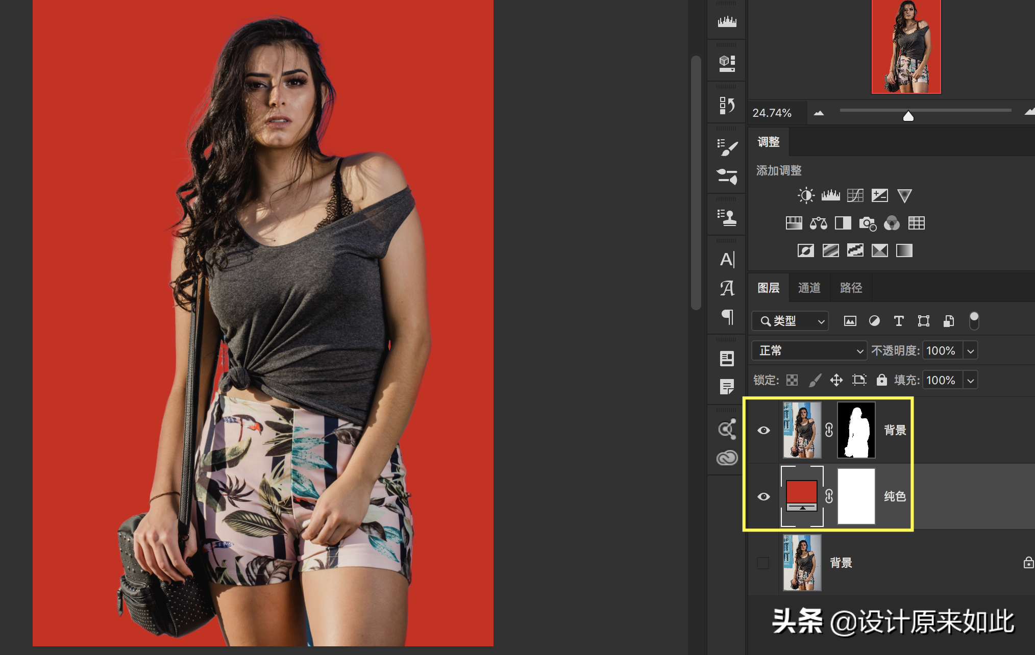Edit the 24.74% zoom field
Image resolution: width=1035 pixels, height=655 pixels.
pos(777,113)
